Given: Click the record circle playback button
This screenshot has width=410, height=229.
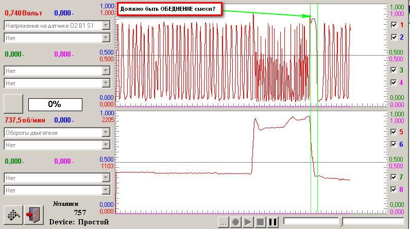Looking at the screenshot, I should tap(235, 222).
